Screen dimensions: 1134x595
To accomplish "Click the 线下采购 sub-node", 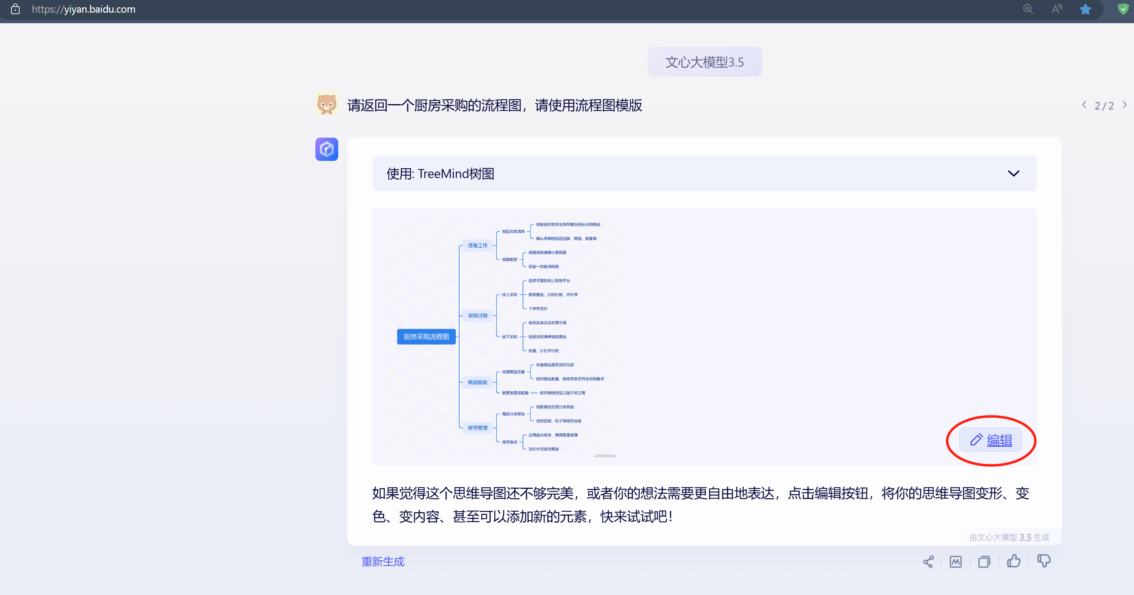I will click(510, 336).
